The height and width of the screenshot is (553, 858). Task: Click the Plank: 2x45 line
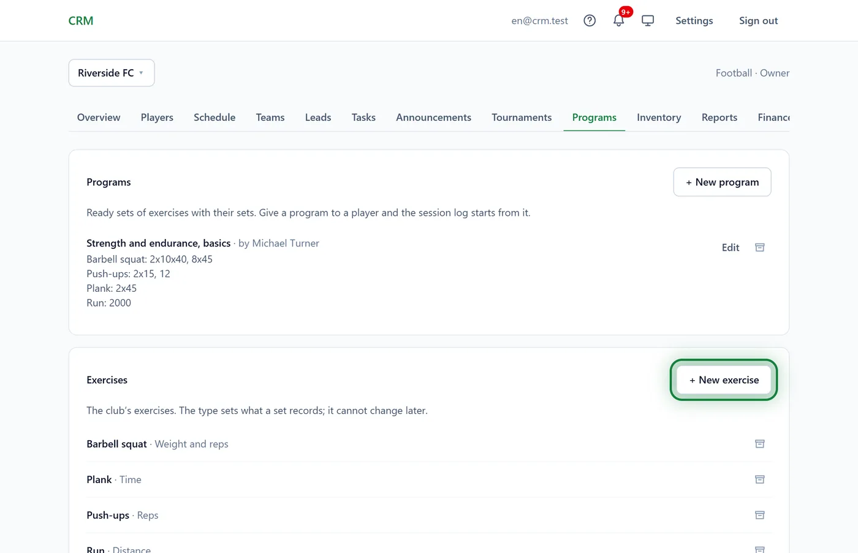click(112, 288)
